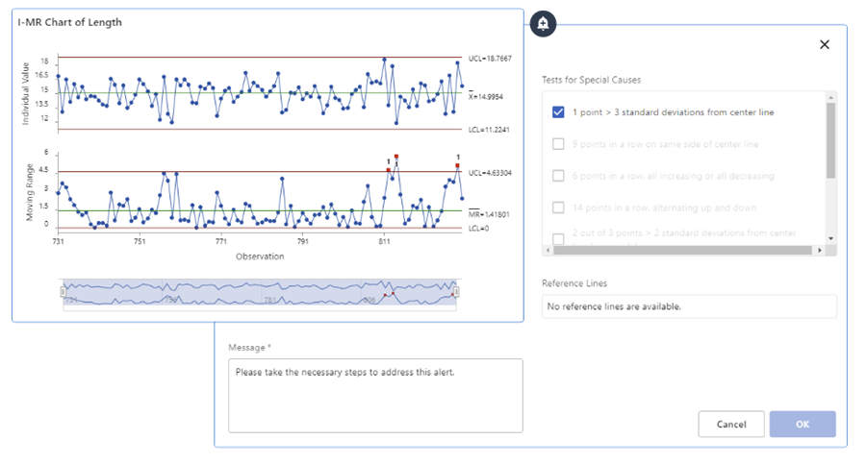Close the alert dialog with X

pos(824,44)
